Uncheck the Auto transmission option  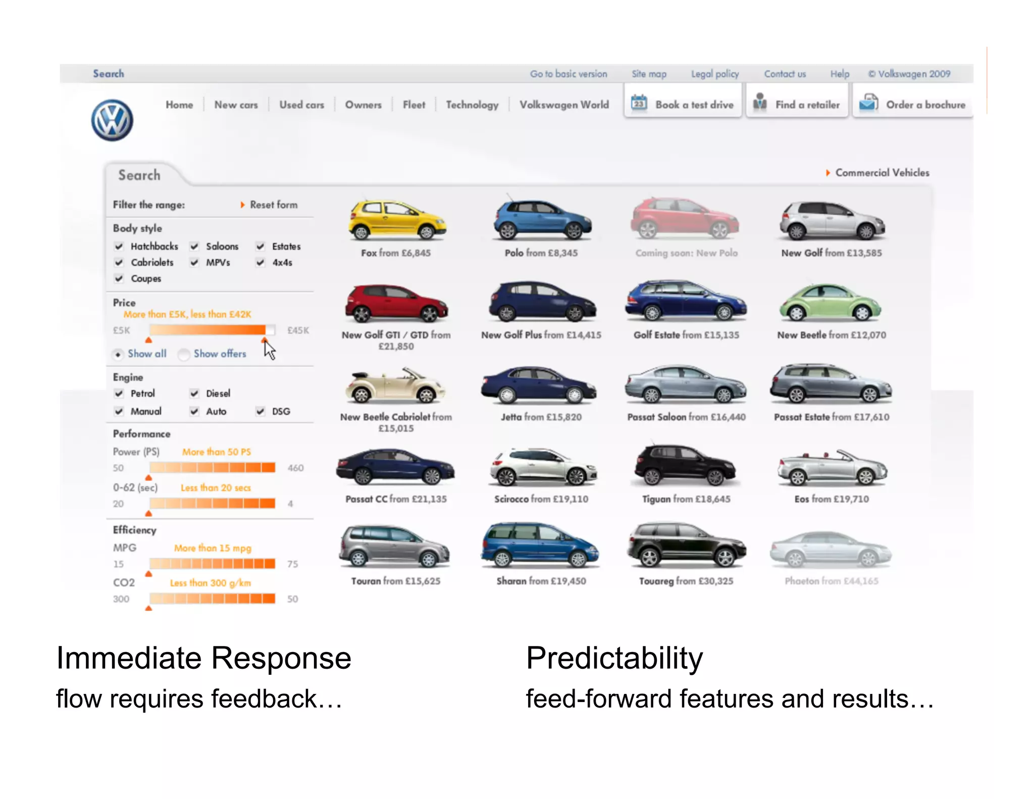[x=194, y=412]
